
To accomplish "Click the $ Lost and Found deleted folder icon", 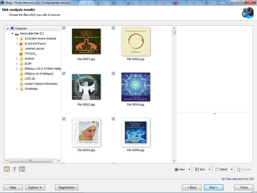I will click(21, 44).
